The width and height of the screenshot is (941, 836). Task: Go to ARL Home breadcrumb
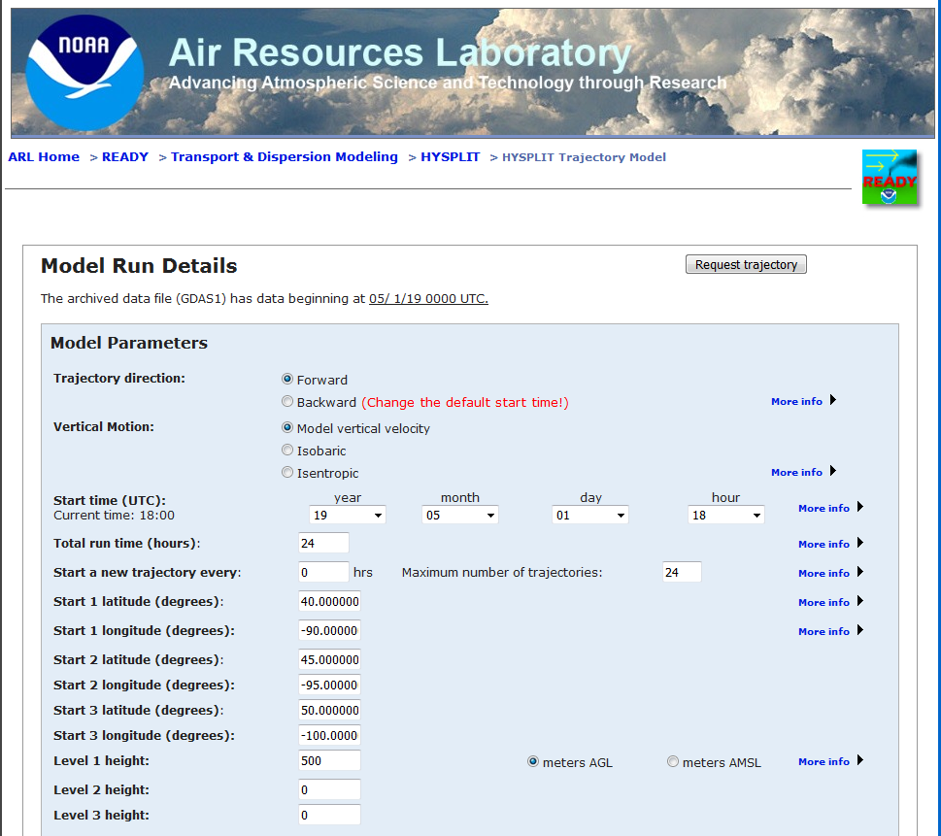tap(43, 156)
